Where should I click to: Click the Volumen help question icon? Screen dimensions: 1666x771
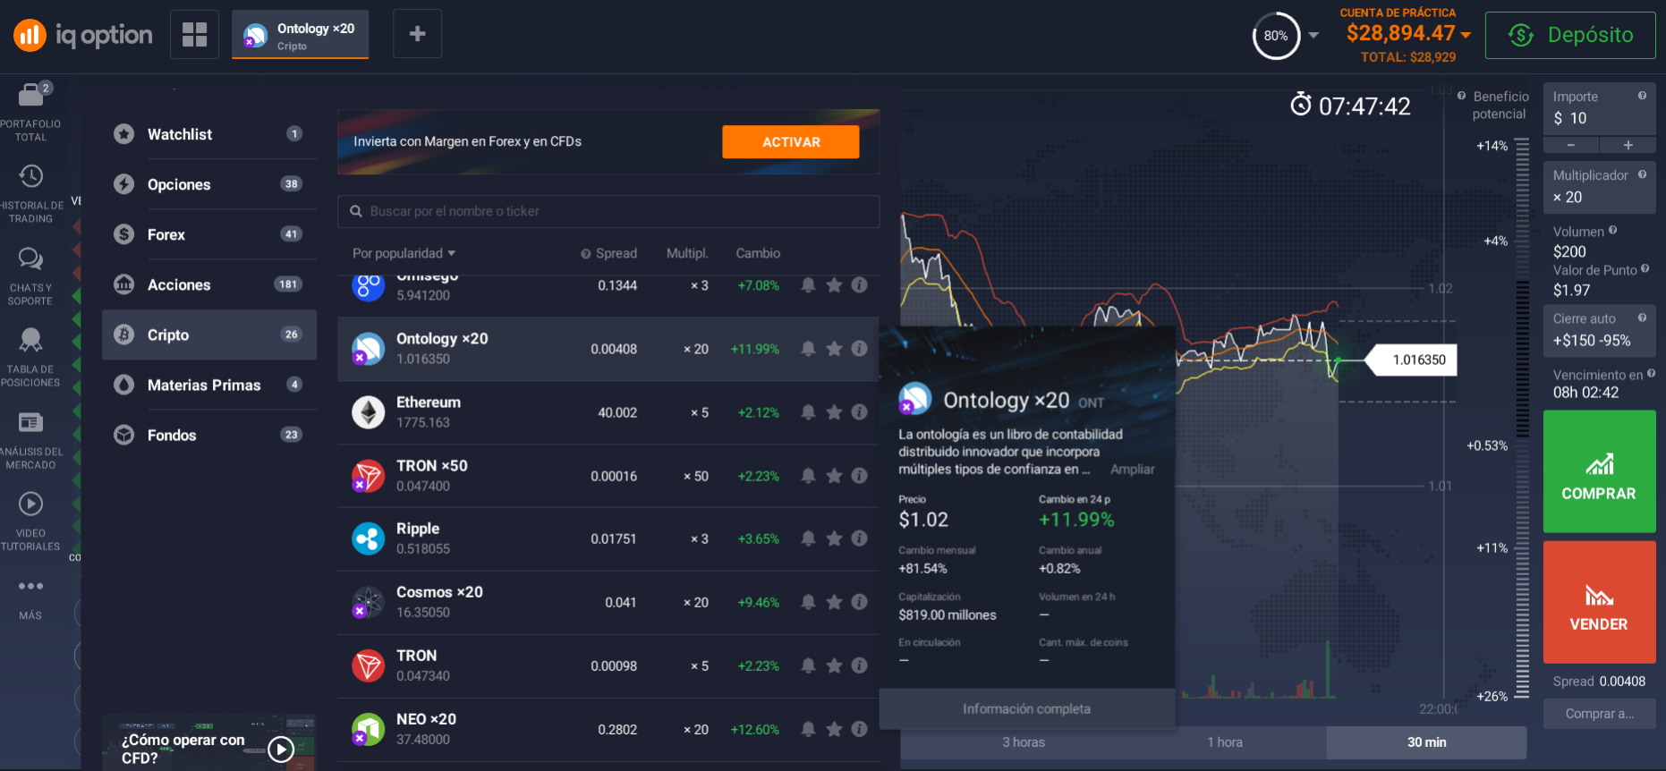(x=1612, y=230)
